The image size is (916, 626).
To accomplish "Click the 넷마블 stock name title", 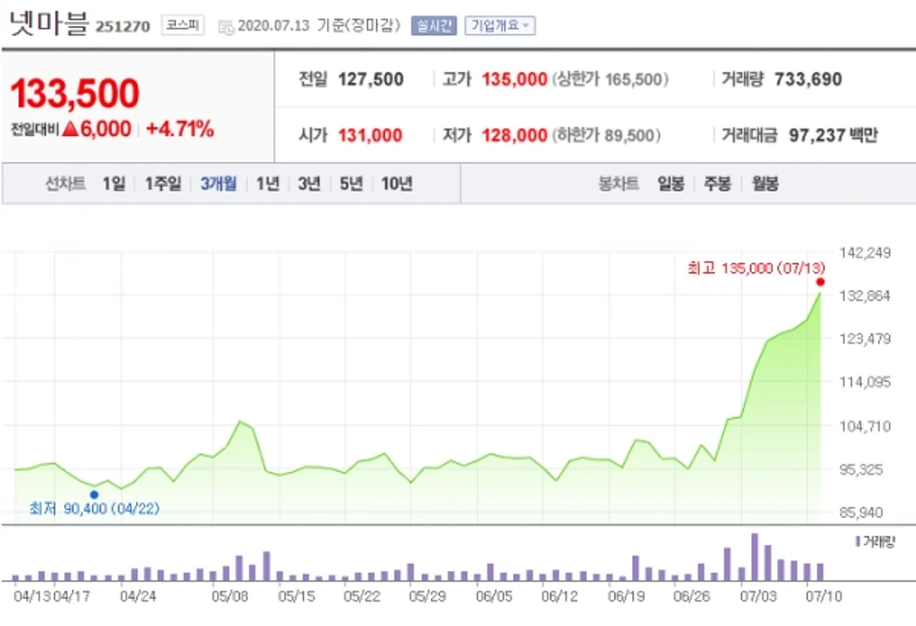I will 47,24.
